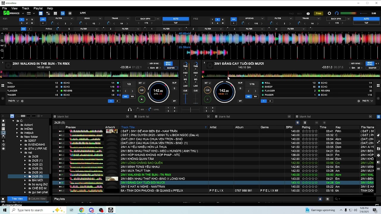This screenshot has width=381, height=214.
Task: Click the info icon next to Free
Action: (x=308, y=13)
